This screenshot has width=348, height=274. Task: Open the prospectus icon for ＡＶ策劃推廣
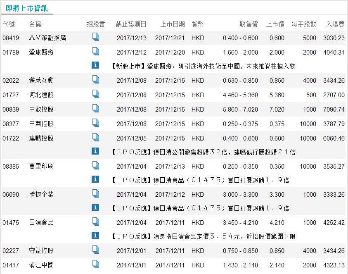point(95,38)
